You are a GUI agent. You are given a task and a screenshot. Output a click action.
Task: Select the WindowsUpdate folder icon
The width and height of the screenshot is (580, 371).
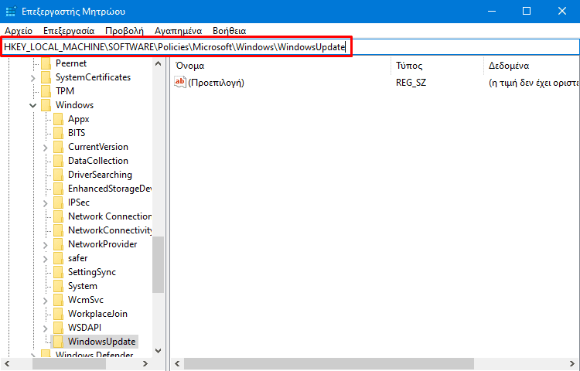(58, 342)
